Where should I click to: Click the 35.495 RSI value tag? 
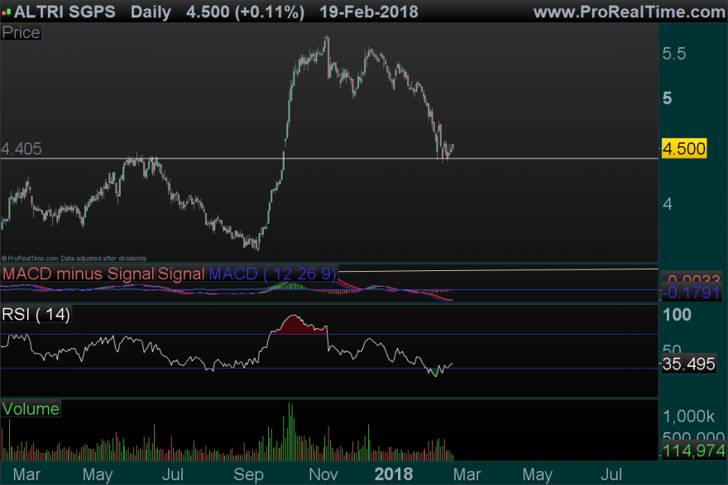pyautogui.click(x=688, y=364)
